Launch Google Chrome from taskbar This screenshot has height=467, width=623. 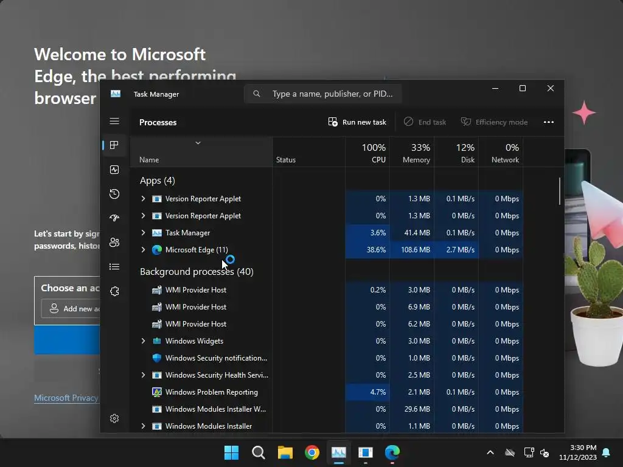coord(312,452)
